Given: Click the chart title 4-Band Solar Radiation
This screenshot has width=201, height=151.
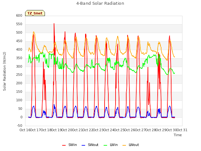Looking at the screenshot, I should [100, 3].
